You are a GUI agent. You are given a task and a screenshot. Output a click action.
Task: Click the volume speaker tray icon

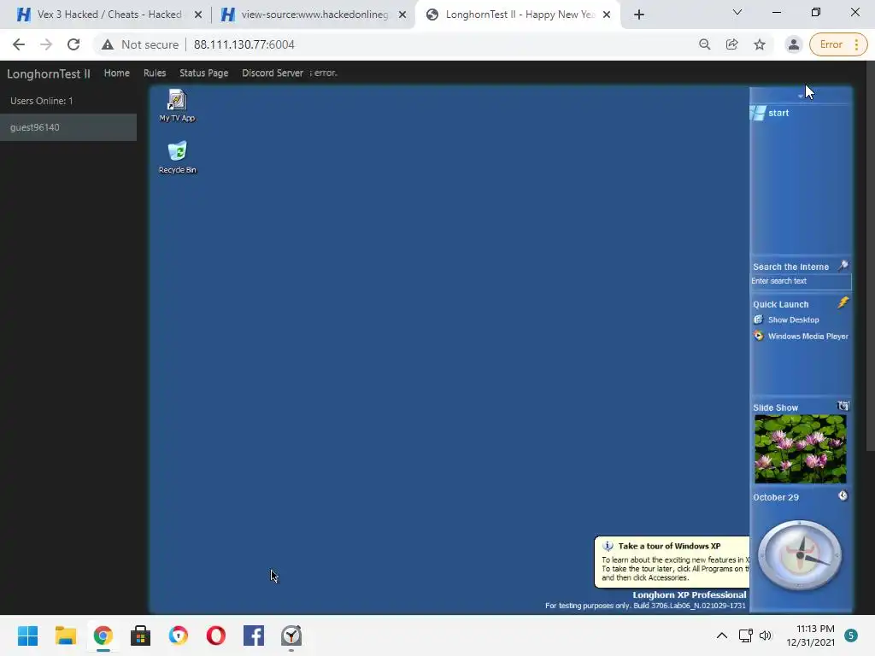[766, 635]
